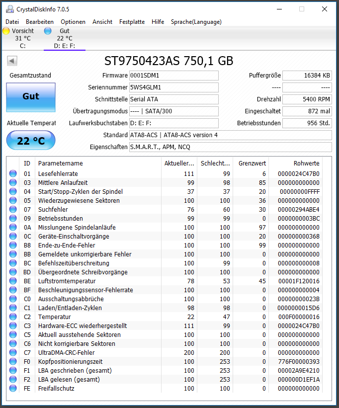339x408 pixels.
Task: Click the Aktueller... column header
Action: 179,163
